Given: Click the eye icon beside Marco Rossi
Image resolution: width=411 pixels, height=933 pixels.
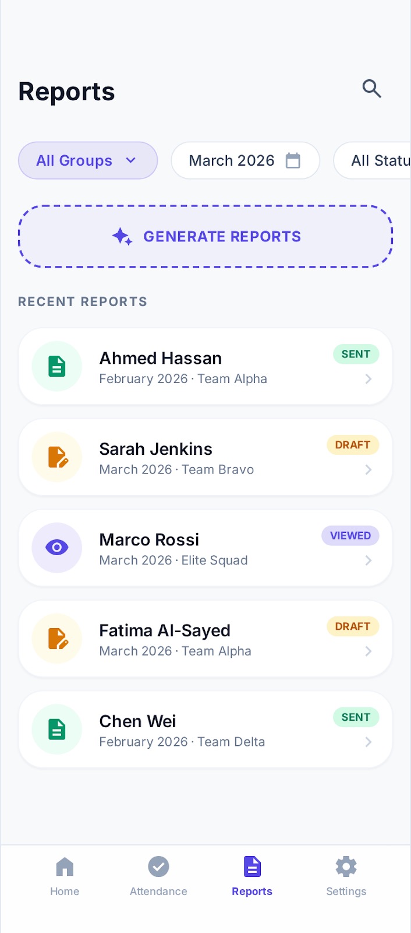Looking at the screenshot, I should 56,548.
